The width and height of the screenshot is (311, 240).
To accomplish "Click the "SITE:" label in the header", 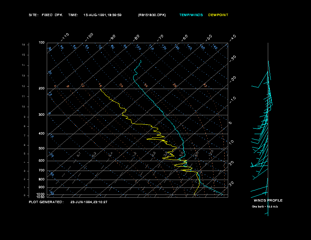I will (x=33, y=15).
